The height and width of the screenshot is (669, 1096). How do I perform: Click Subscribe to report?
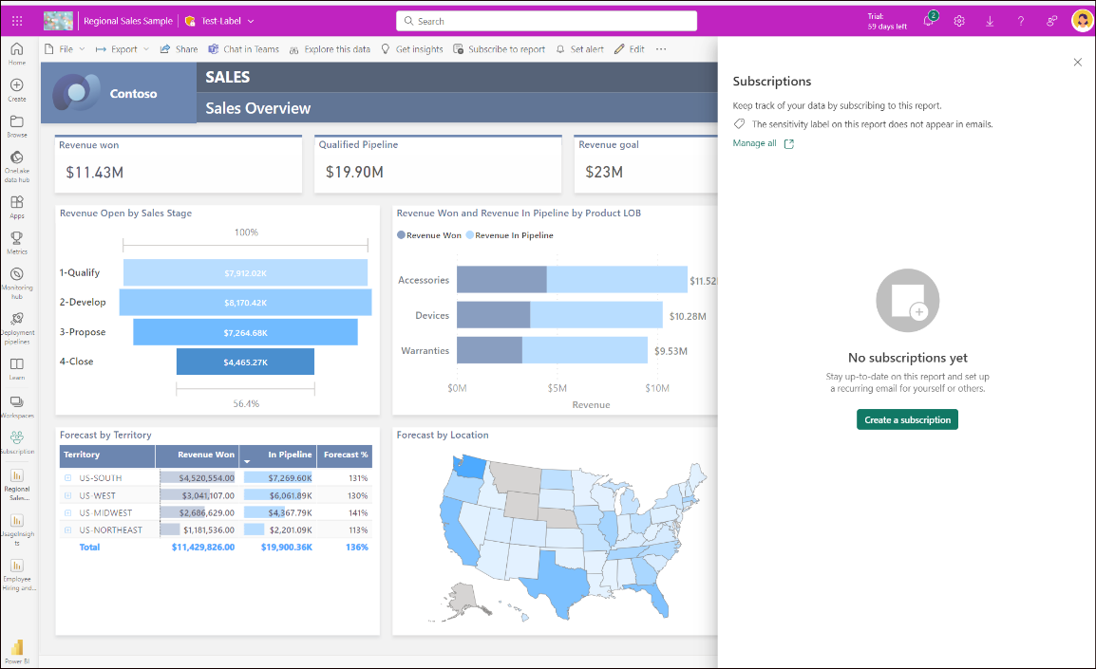coord(499,49)
